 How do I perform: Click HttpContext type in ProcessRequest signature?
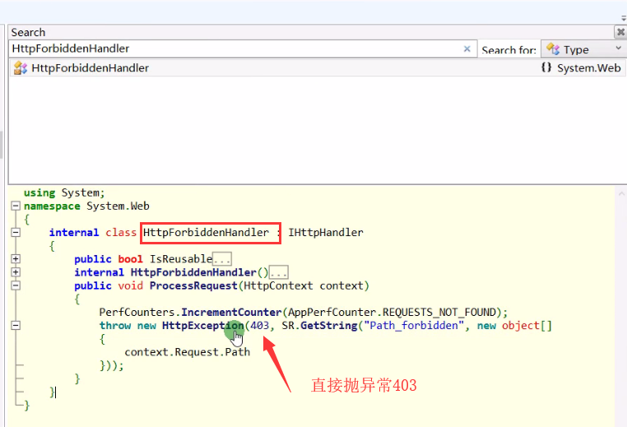click(x=278, y=285)
